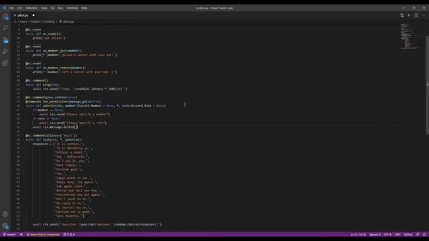This screenshot has height=241, width=429.
Task: Open the Edit menu
Action: pyautogui.click(x=19, y=8)
